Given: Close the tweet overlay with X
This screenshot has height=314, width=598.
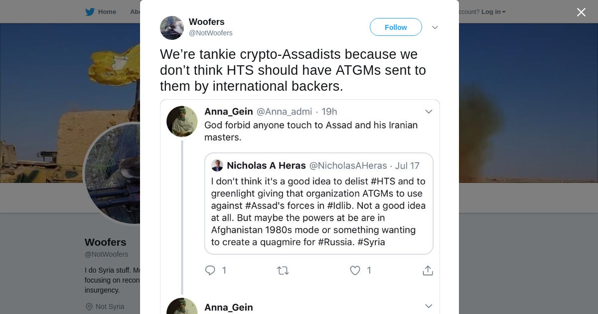Looking at the screenshot, I should coord(581,12).
